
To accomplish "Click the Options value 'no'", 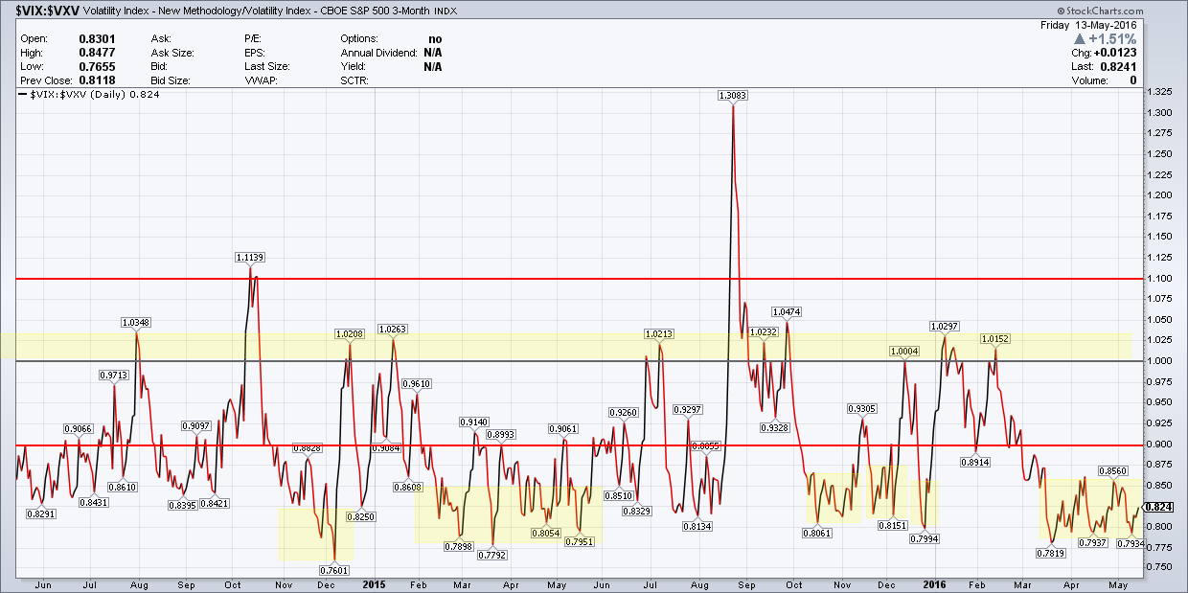I will click(x=435, y=39).
